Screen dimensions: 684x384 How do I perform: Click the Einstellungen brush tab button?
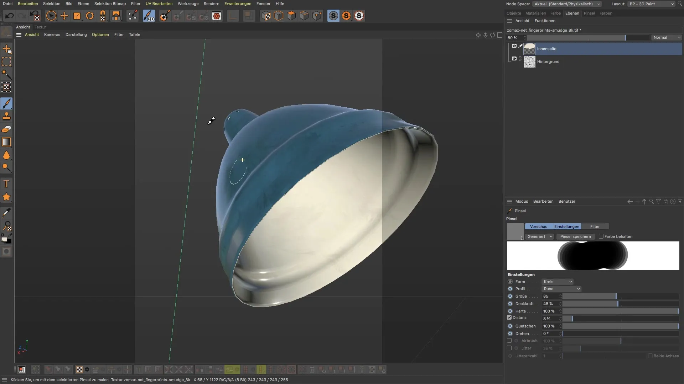point(567,226)
